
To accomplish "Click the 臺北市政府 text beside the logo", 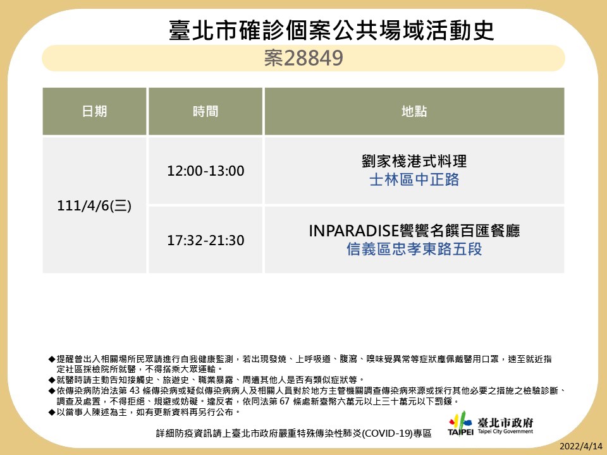I will [x=505, y=423].
